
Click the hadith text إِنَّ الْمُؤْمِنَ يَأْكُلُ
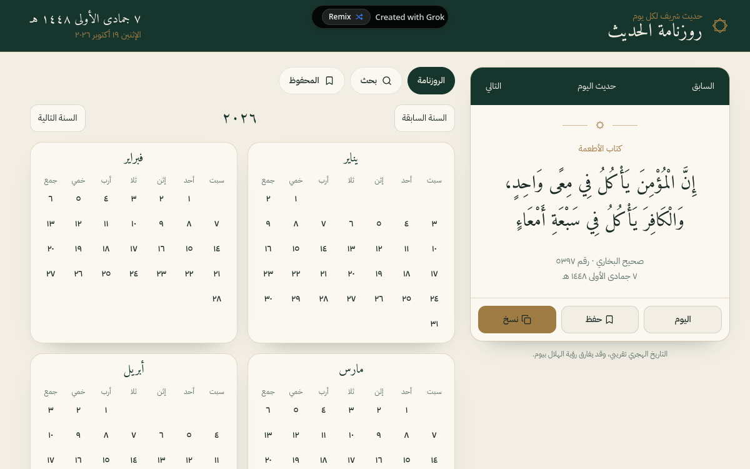(600, 202)
